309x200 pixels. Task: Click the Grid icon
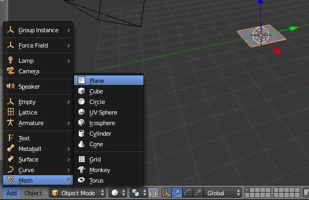coord(81,159)
